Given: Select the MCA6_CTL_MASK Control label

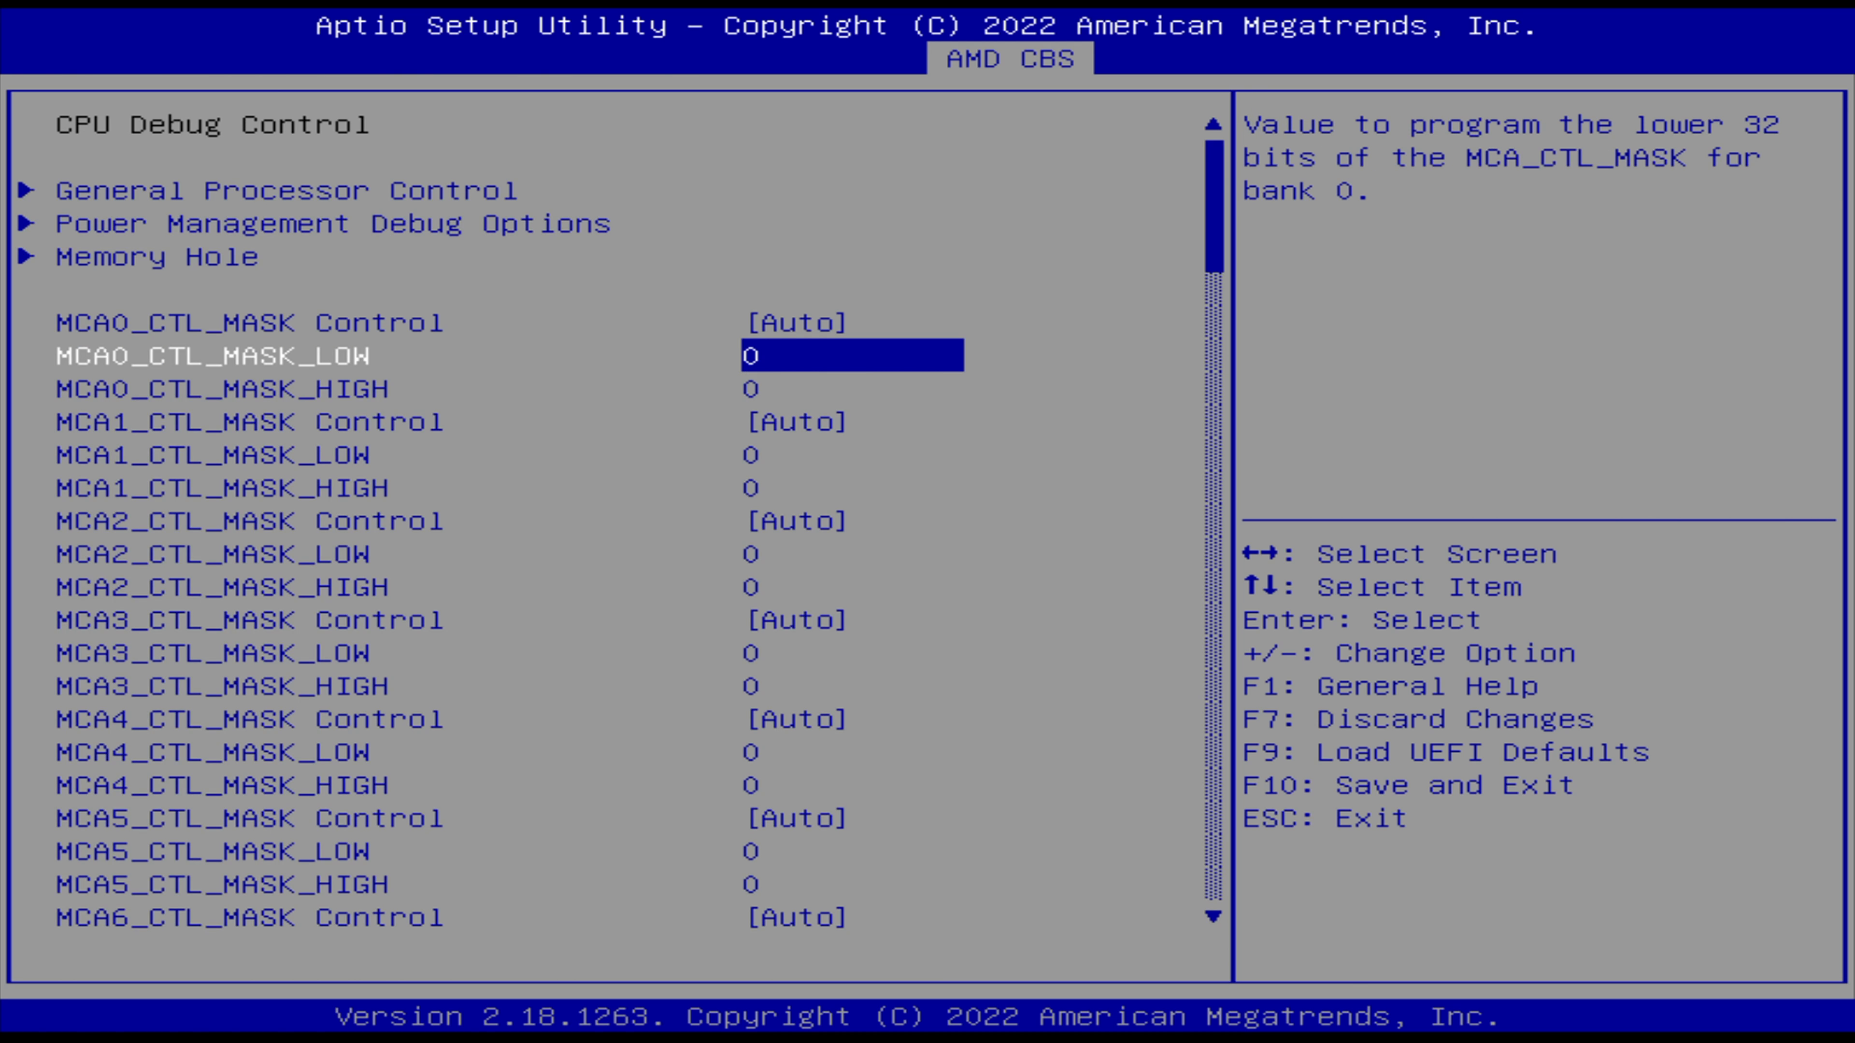Looking at the screenshot, I should [250, 917].
